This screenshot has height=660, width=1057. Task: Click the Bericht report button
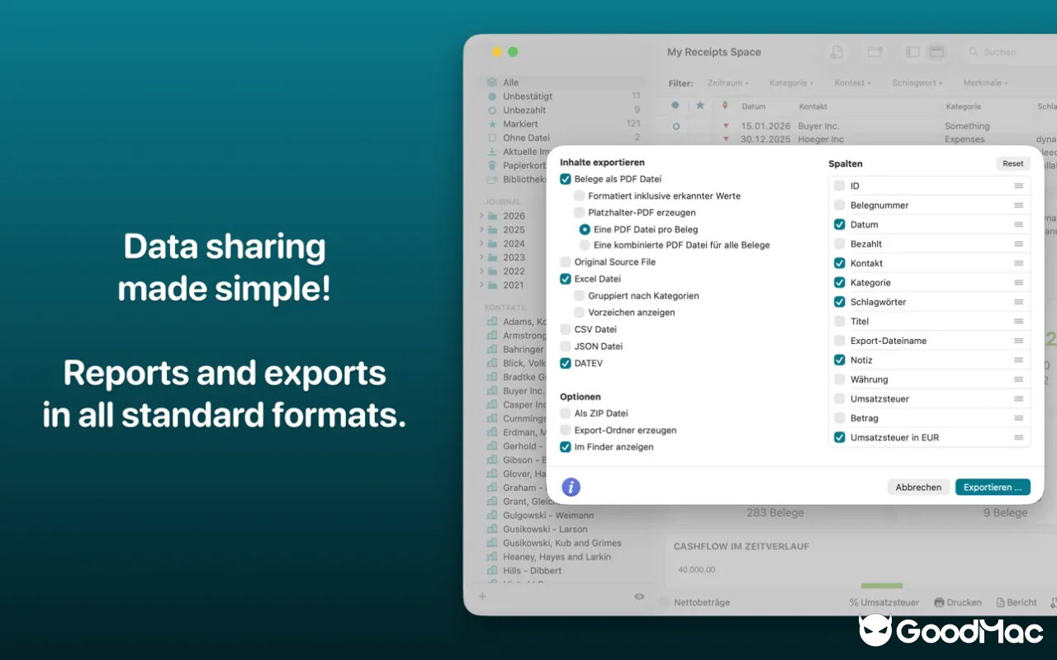tap(1017, 602)
